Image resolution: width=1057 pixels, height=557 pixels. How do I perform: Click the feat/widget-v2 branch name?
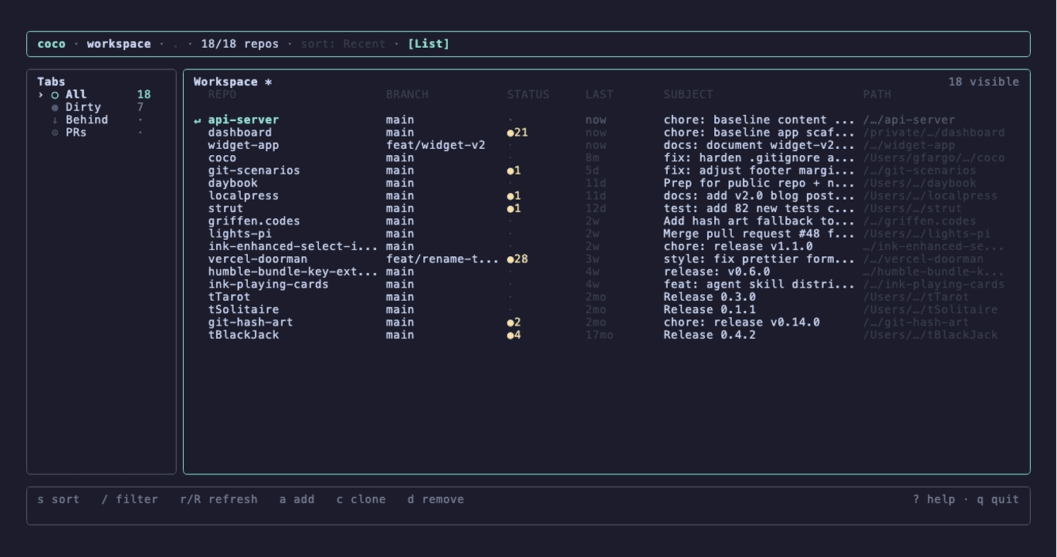pos(435,145)
